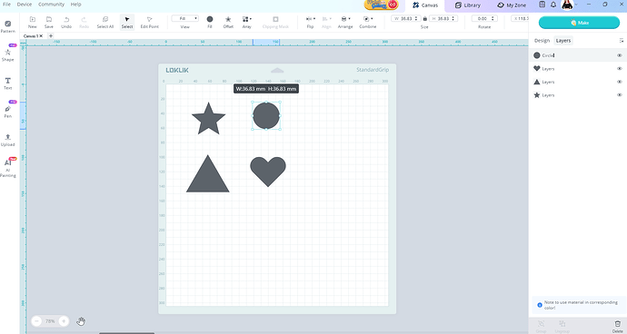This screenshot has width=627, height=334.
Task: Open the Offset tool
Action: pos(228,22)
